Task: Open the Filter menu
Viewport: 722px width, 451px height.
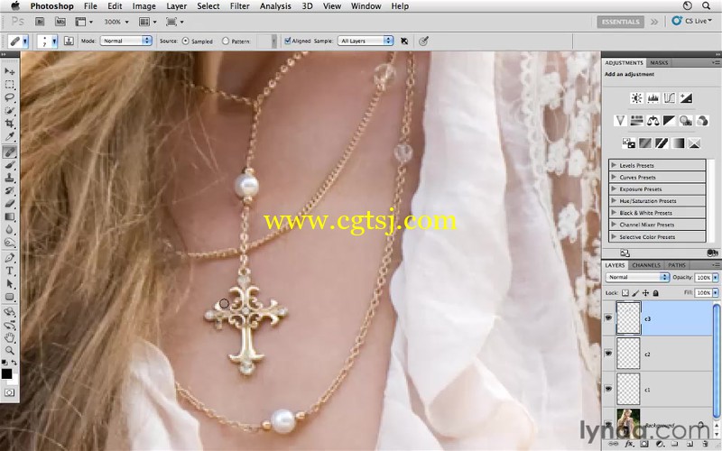Action: coord(239,6)
